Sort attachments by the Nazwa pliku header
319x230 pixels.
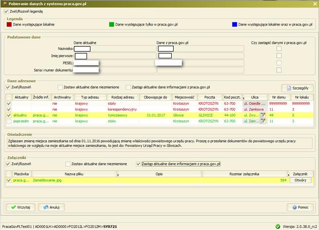click(74, 174)
